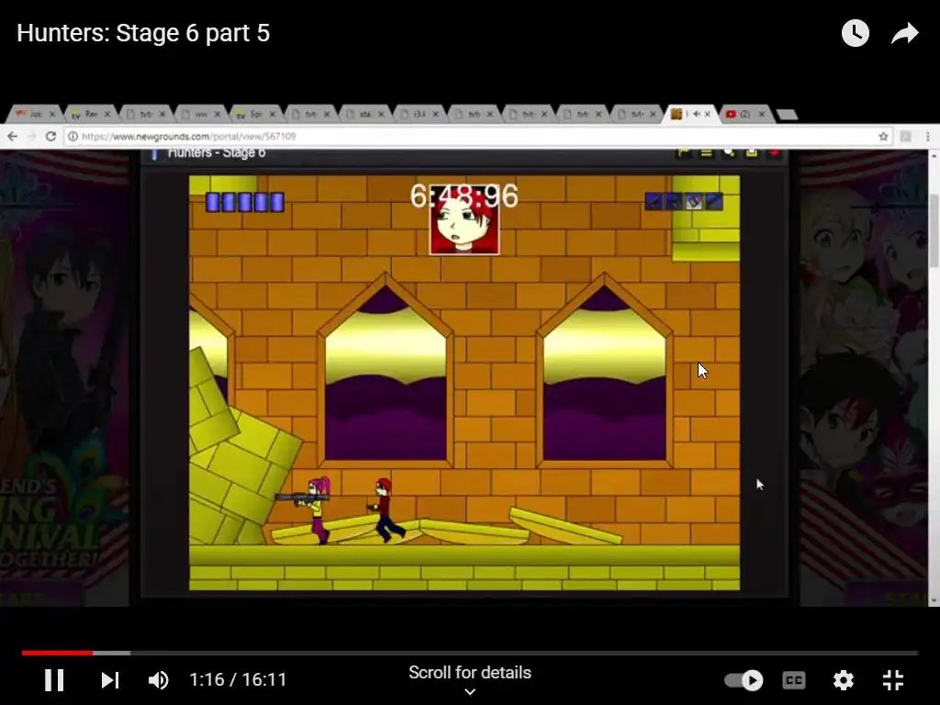Open the player settings gear
Image resolution: width=940 pixels, height=705 pixels.
point(843,680)
